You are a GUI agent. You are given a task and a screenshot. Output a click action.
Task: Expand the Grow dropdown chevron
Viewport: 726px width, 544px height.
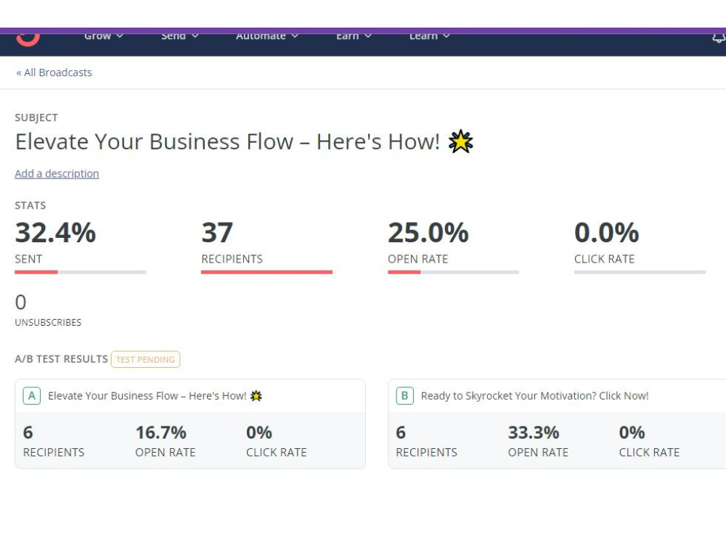pos(120,36)
